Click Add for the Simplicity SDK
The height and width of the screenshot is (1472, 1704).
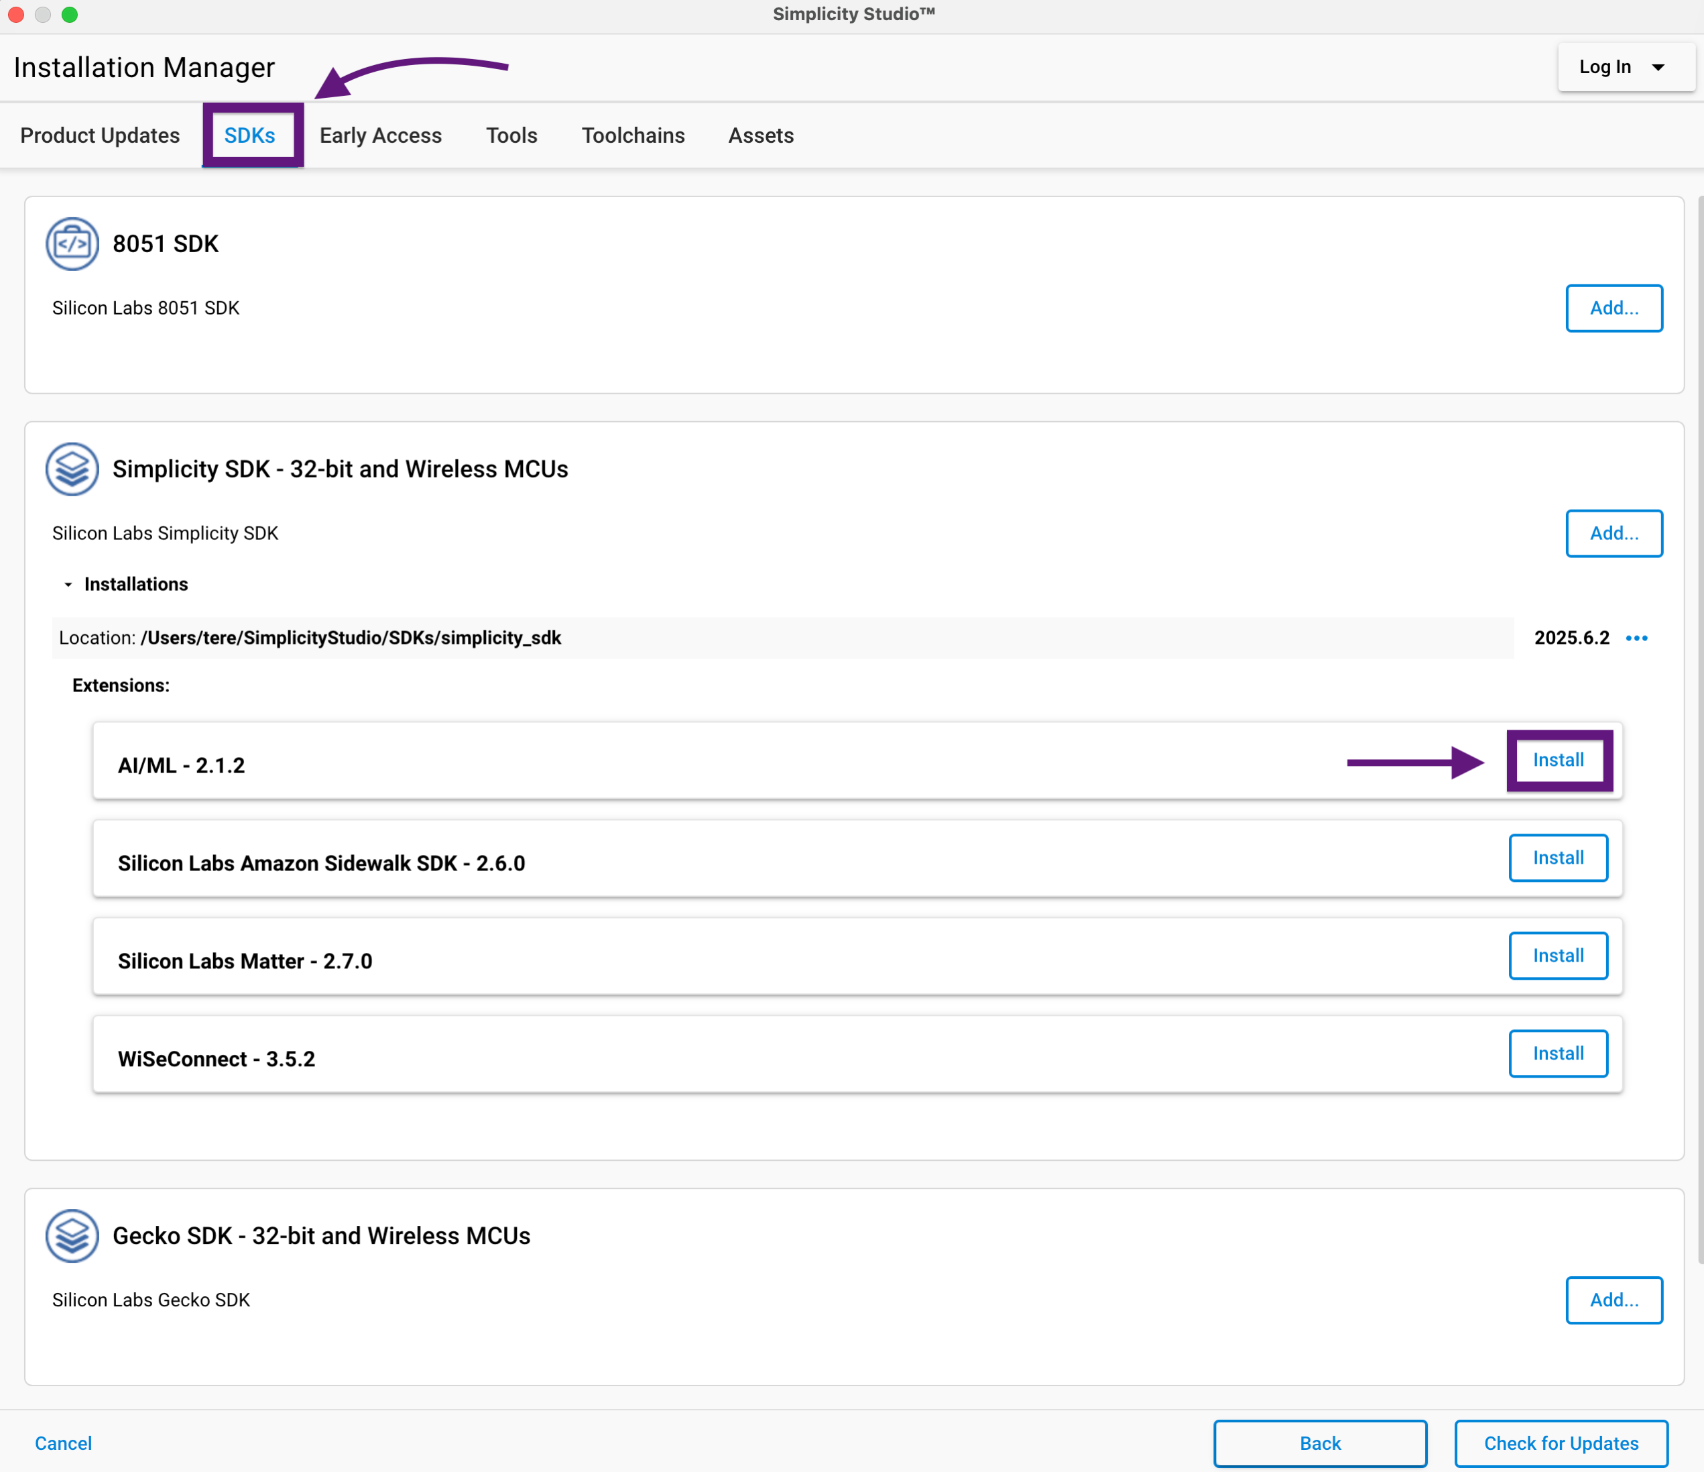coord(1614,534)
